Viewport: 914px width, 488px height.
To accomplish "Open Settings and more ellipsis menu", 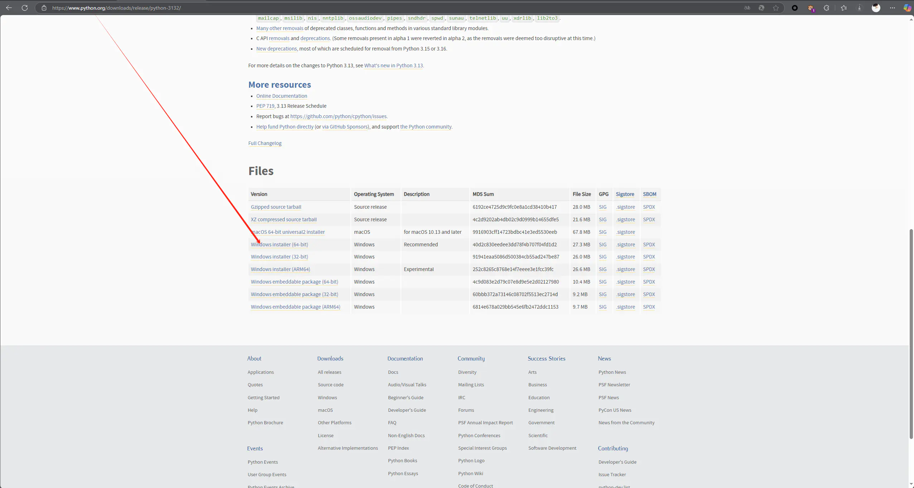I will point(892,8).
